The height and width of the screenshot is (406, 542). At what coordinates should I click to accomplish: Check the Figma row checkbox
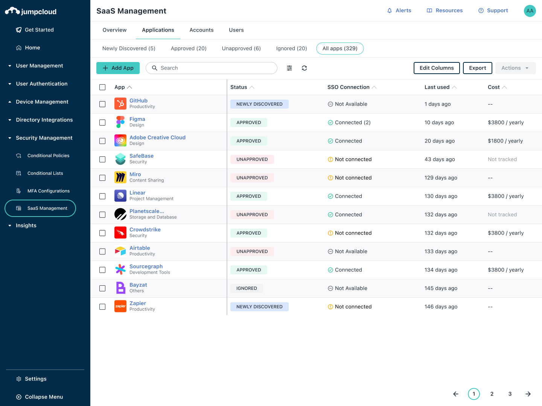(102, 123)
